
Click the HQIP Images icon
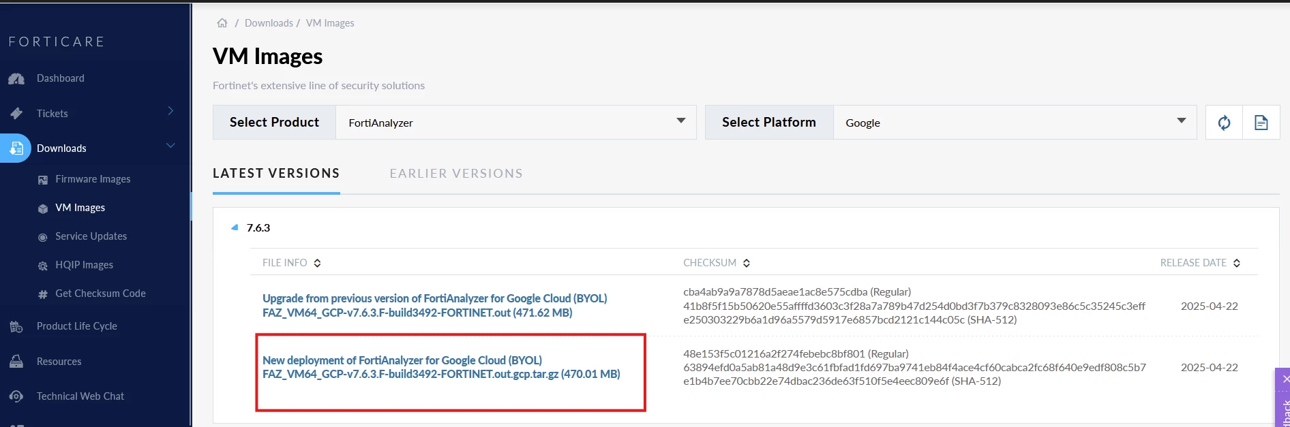click(42, 266)
